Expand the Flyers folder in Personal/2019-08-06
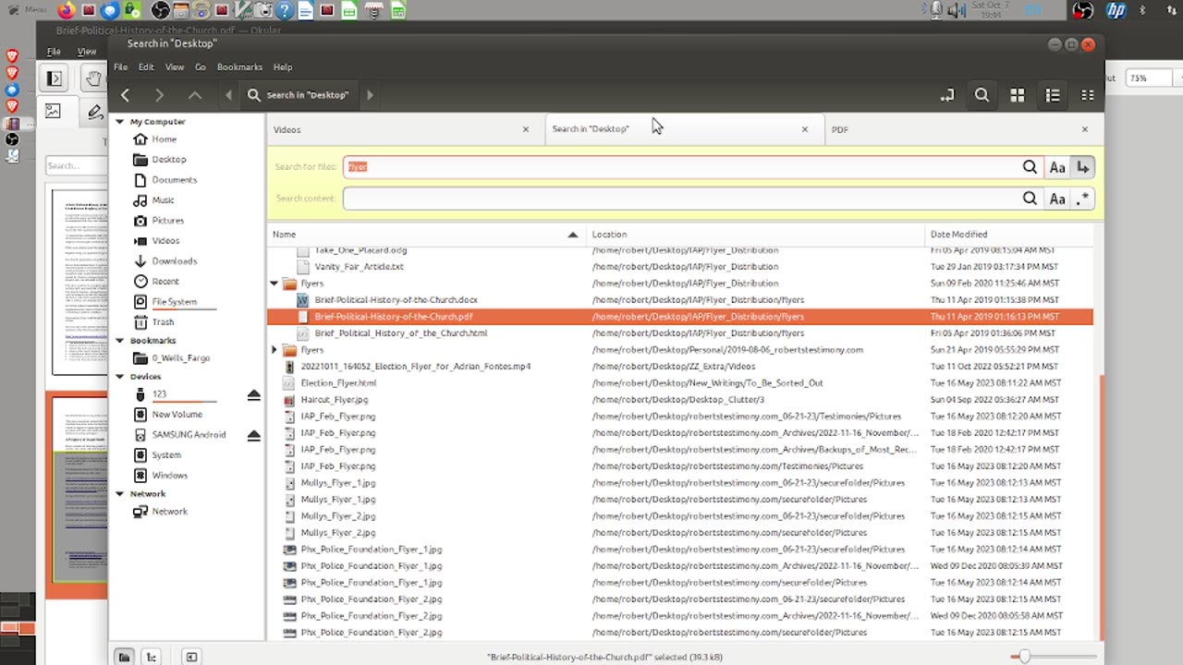The height and width of the screenshot is (665, 1183). [274, 350]
